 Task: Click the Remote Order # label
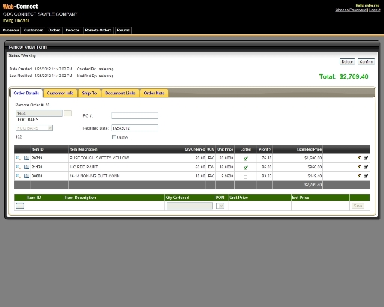pyautogui.click(x=32, y=105)
